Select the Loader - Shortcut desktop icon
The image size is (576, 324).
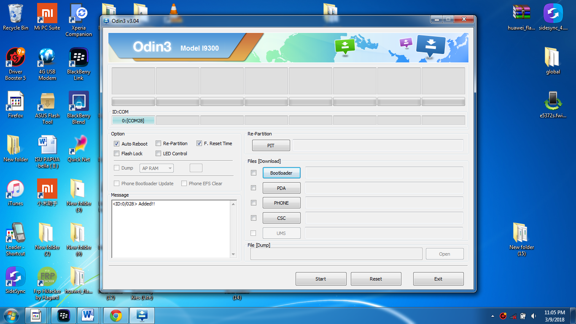(16, 239)
